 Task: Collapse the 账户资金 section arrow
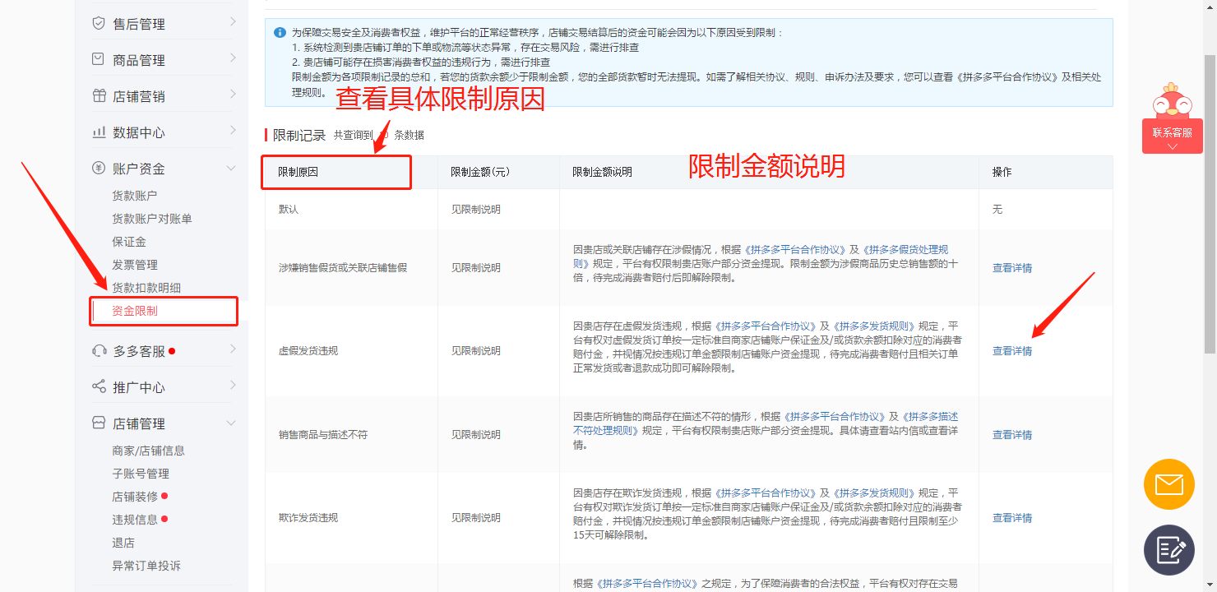[231, 168]
